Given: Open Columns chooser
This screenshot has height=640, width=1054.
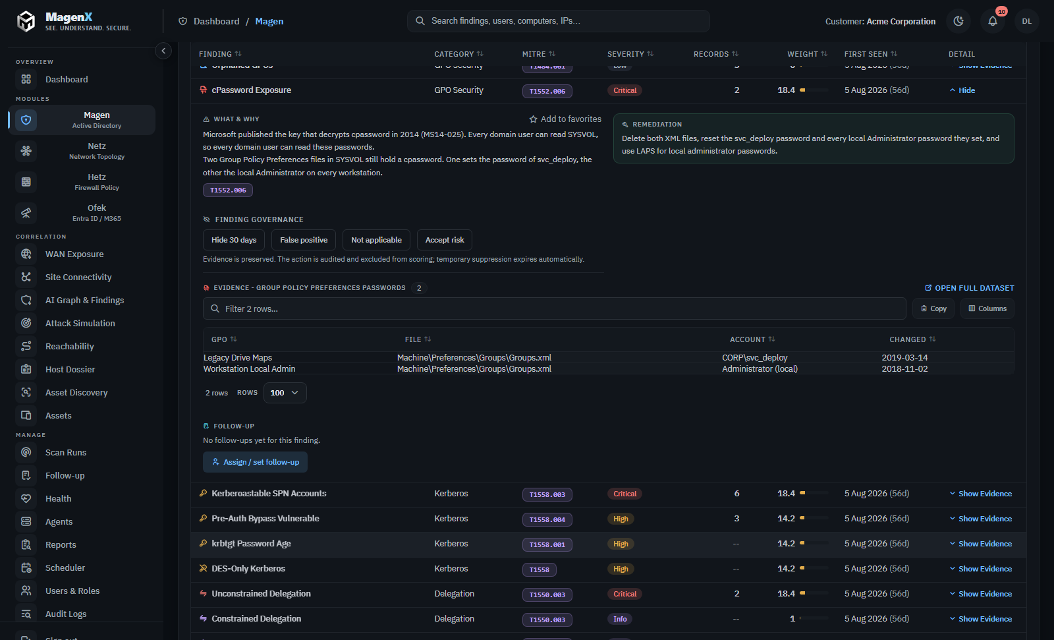Looking at the screenshot, I should click(x=987, y=308).
